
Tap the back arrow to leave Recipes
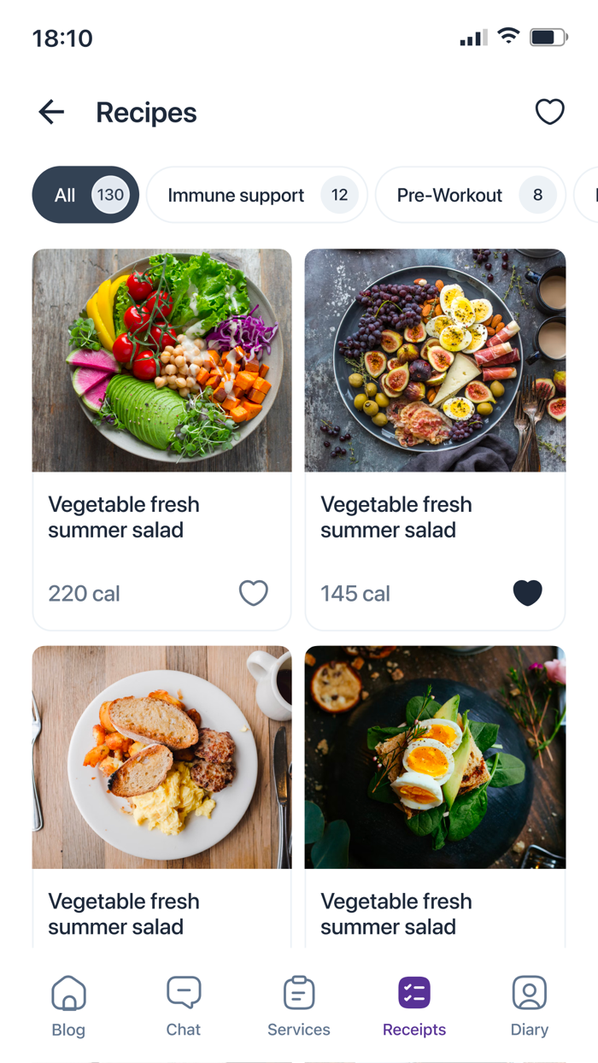coord(51,112)
